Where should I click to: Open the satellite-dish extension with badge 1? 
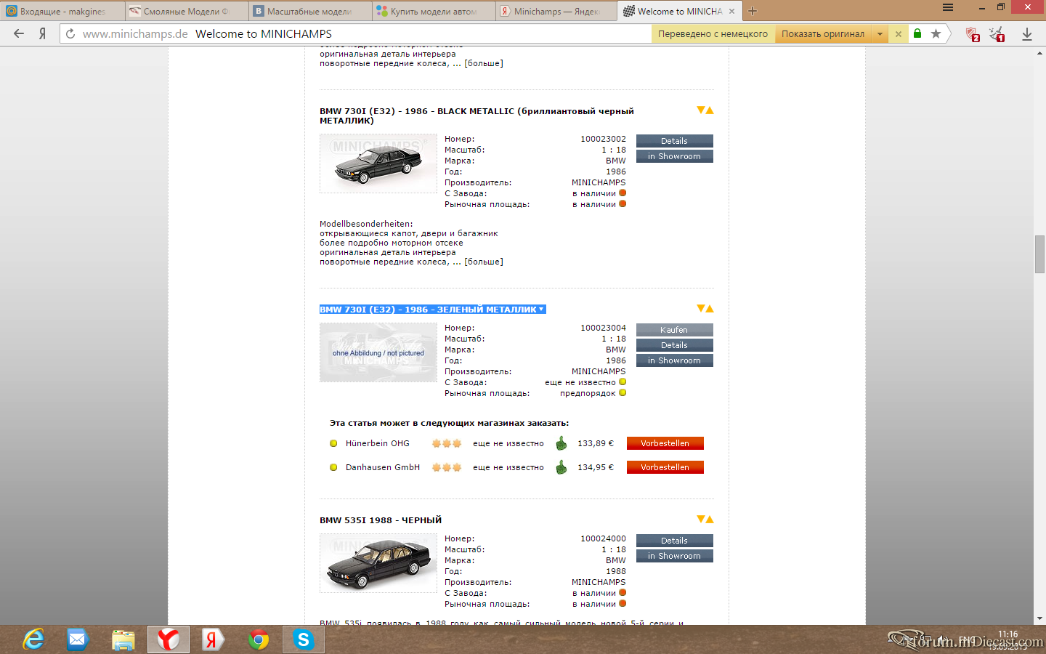click(x=997, y=34)
